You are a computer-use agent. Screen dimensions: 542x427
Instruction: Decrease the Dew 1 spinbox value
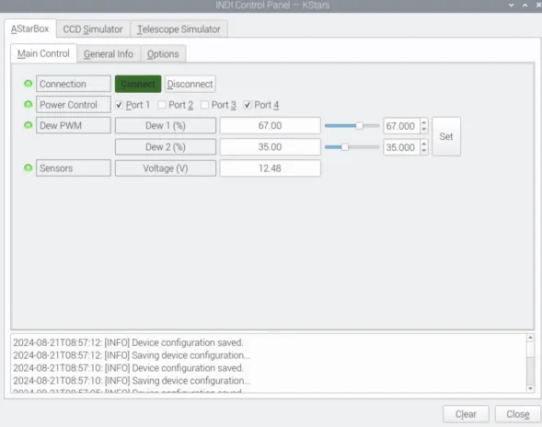tap(424, 130)
